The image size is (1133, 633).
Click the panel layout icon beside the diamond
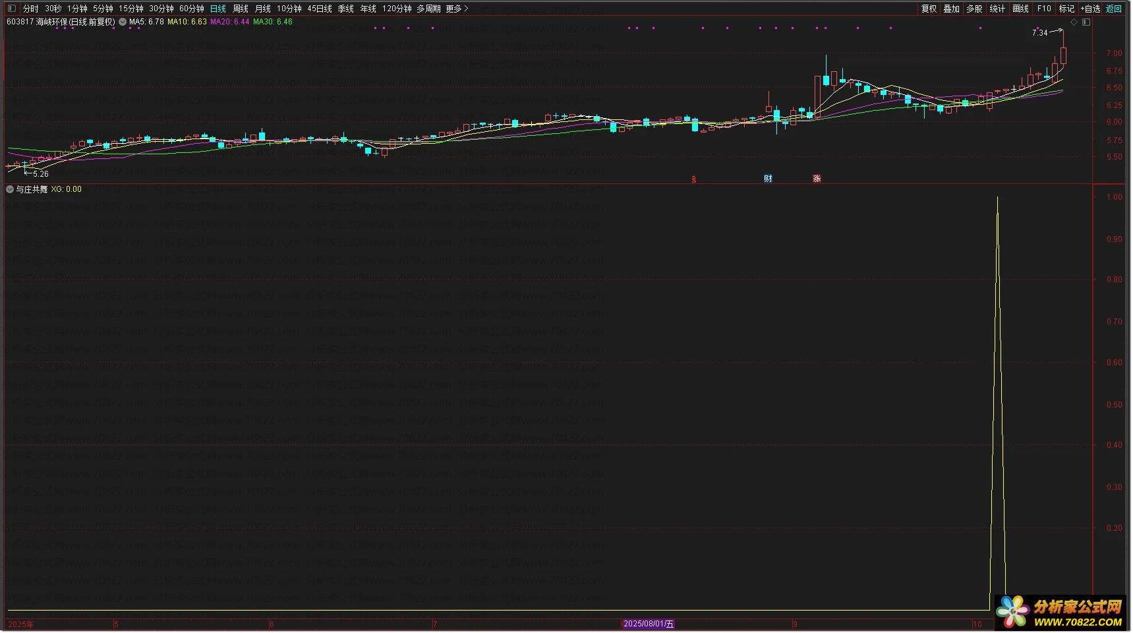point(1086,22)
